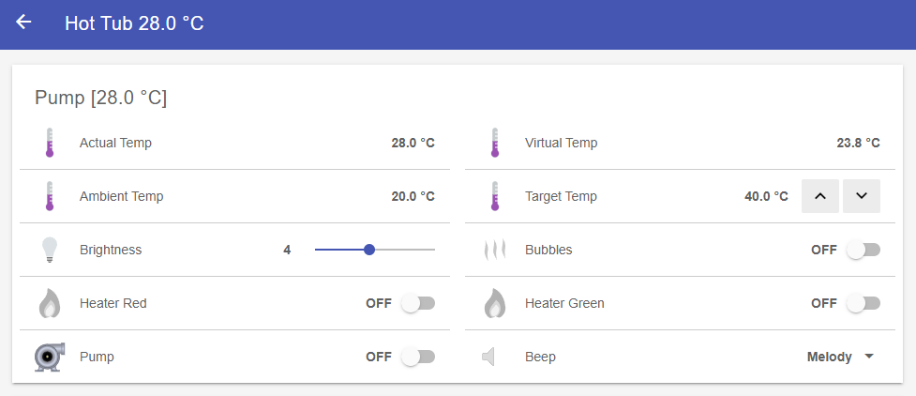The height and width of the screenshot is (396, 916).
Task: Enable the Heater Red toggle
Action: tap(417, 304)
